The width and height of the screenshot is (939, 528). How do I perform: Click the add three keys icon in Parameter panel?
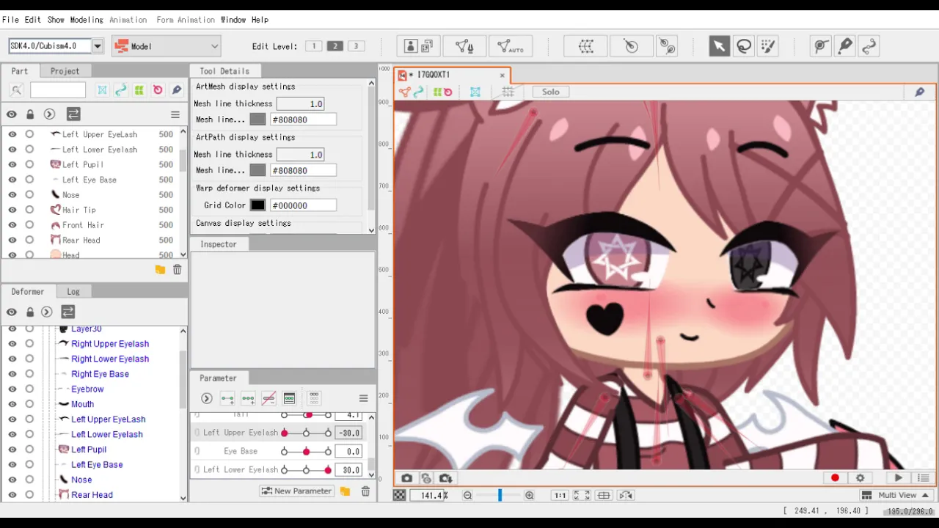point(248,399)
